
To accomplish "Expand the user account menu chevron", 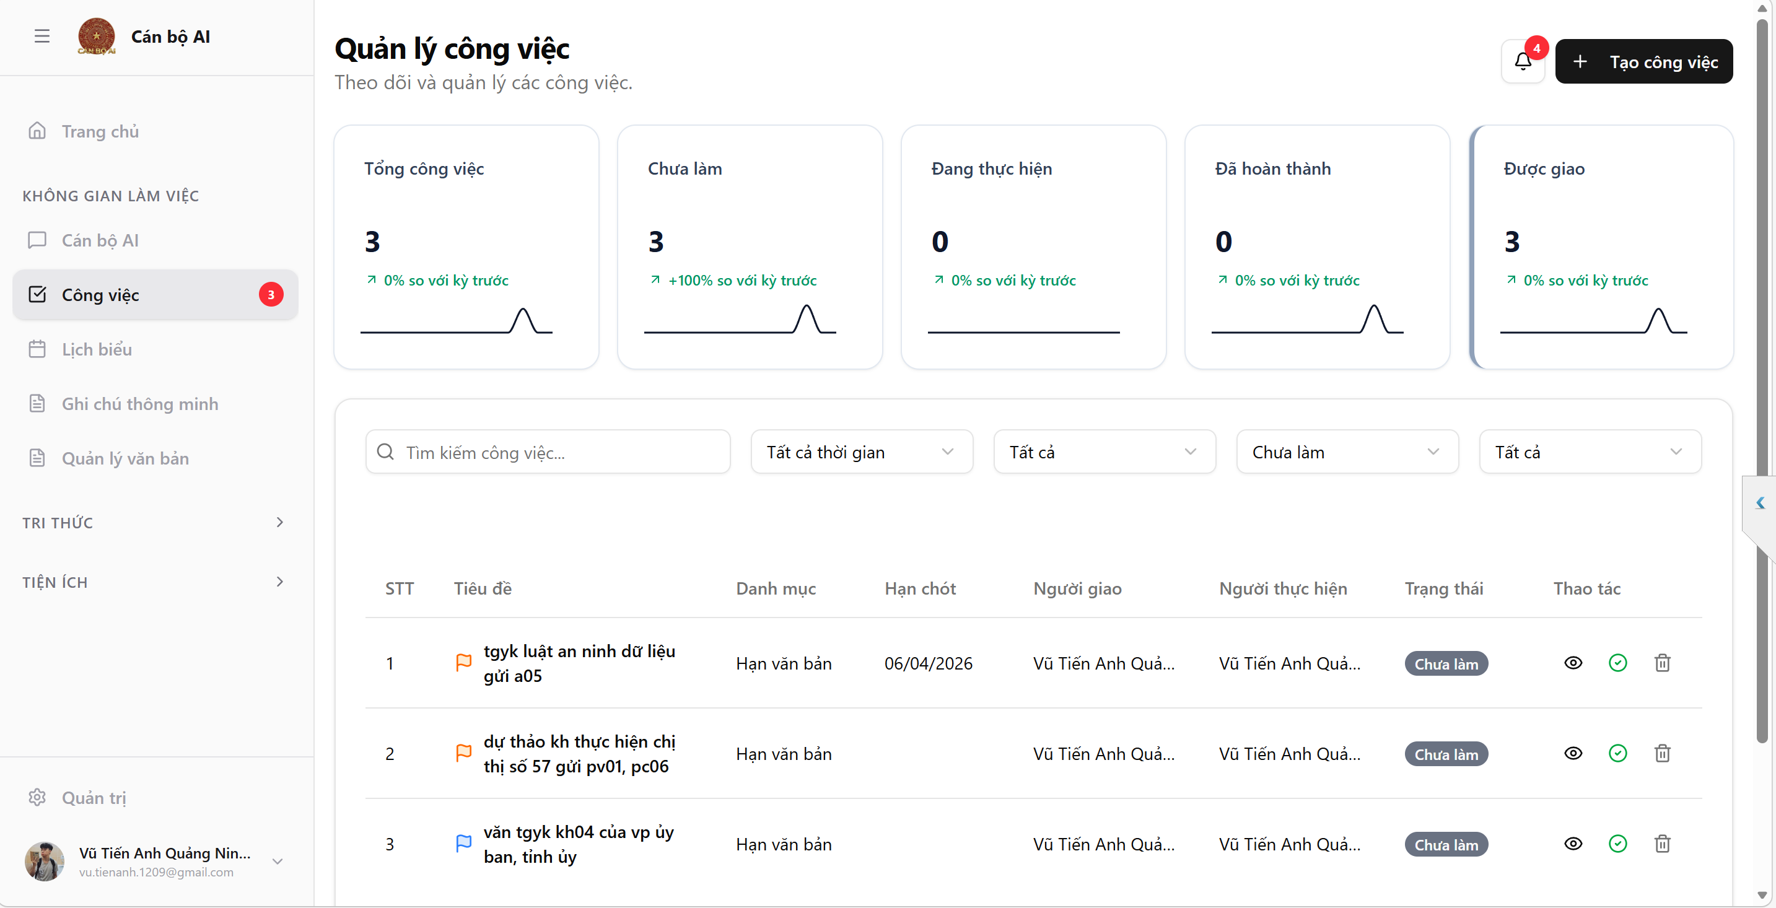I will click(277, 861).
